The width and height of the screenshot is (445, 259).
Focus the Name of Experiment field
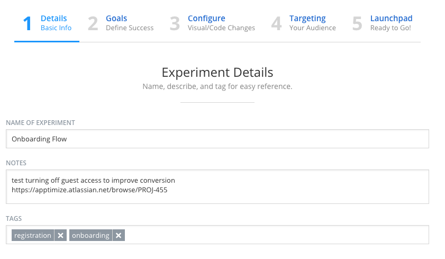(217, 139)
